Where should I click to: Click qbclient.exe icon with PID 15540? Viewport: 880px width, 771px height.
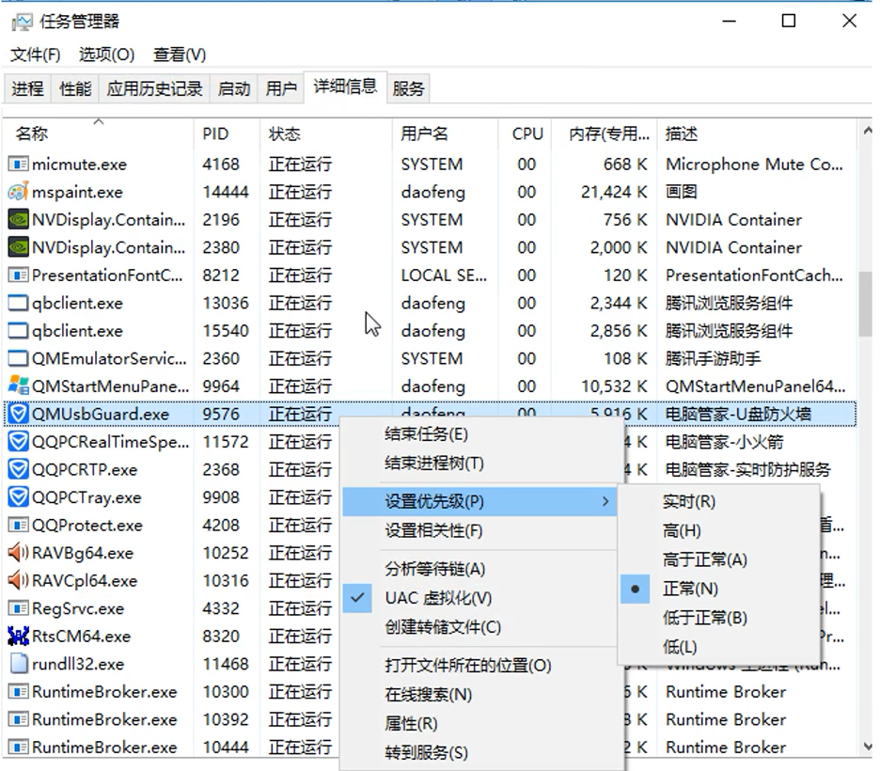[x=18, y=331]
